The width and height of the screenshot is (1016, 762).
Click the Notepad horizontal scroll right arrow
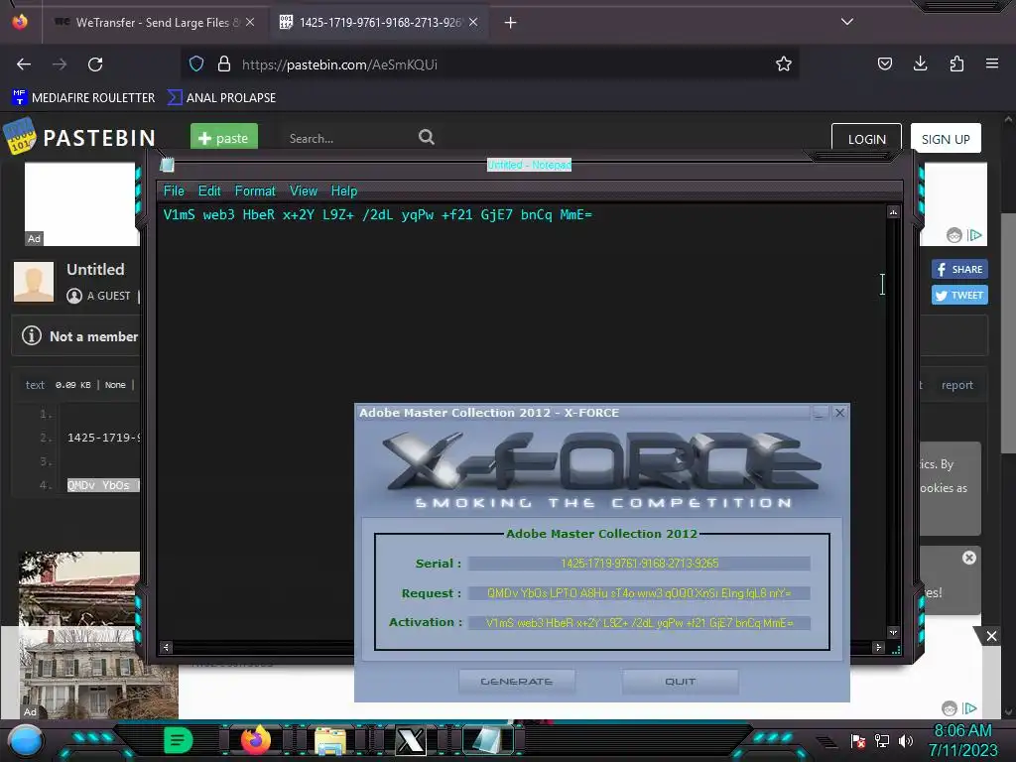click(879, 647)
